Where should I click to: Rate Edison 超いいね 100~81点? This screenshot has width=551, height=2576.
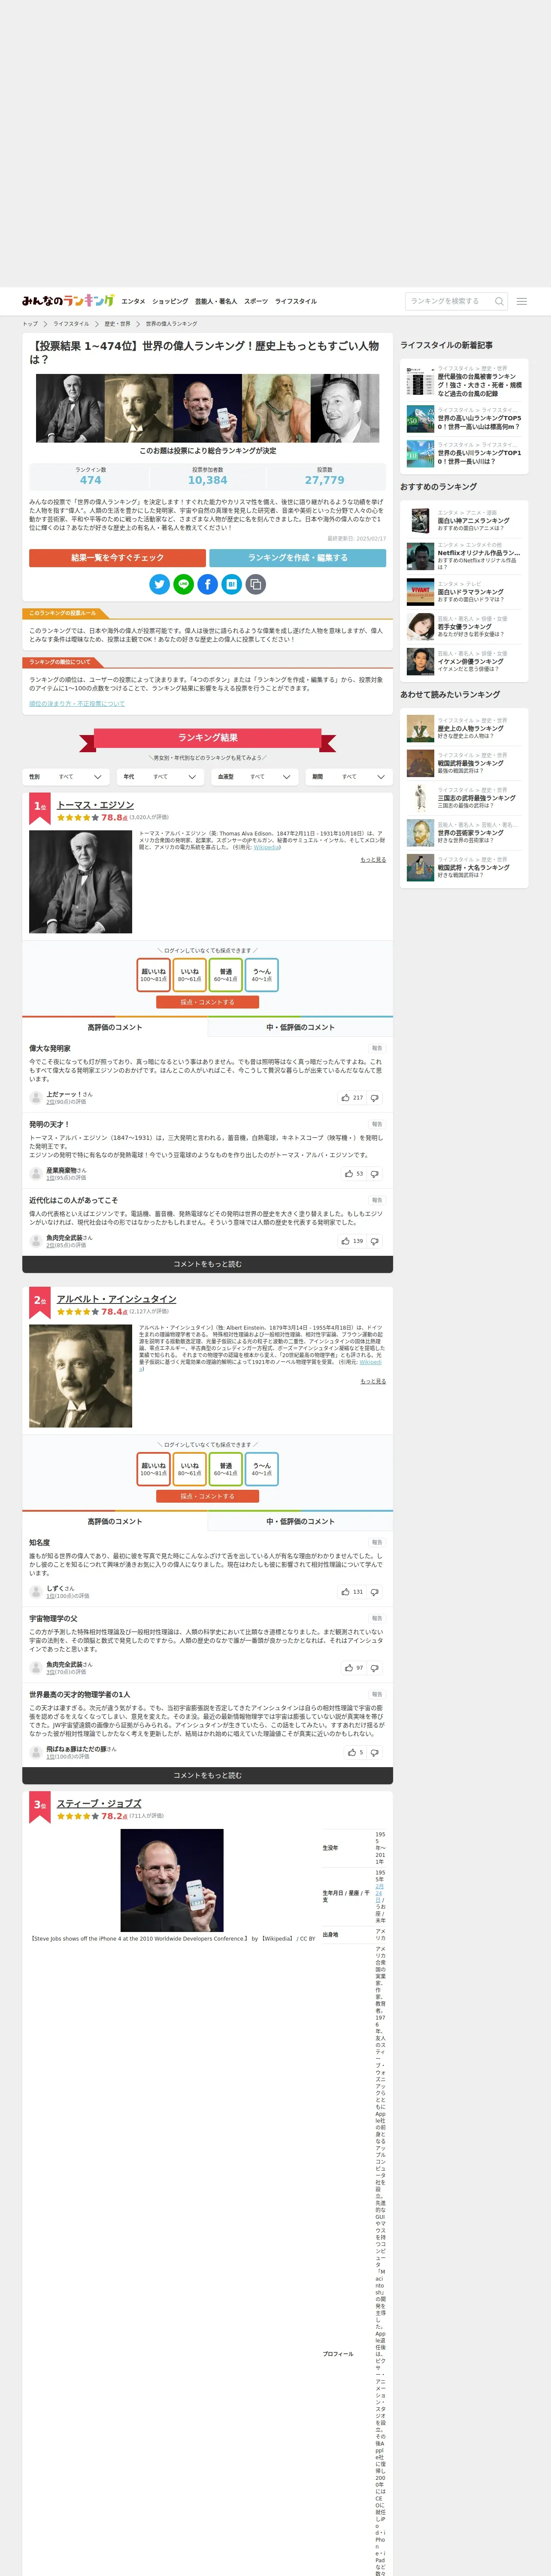[154, 975]
